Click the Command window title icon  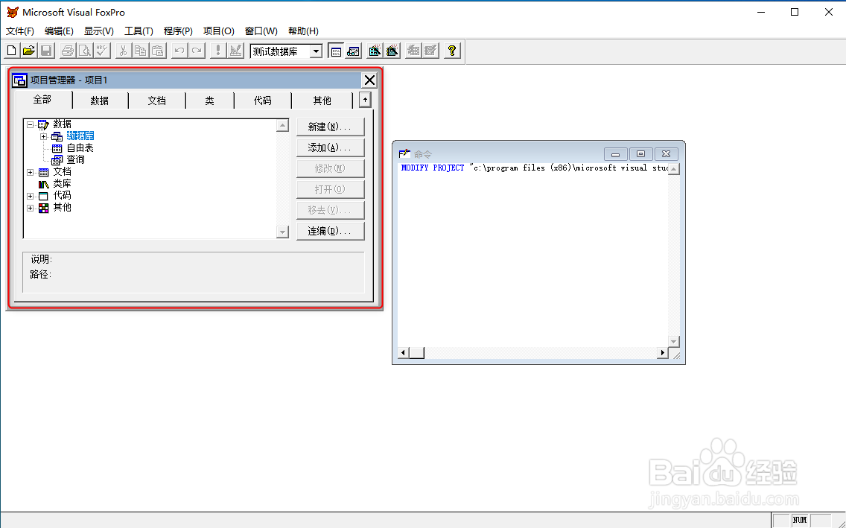pyautogui.click(x=404, y=153)
